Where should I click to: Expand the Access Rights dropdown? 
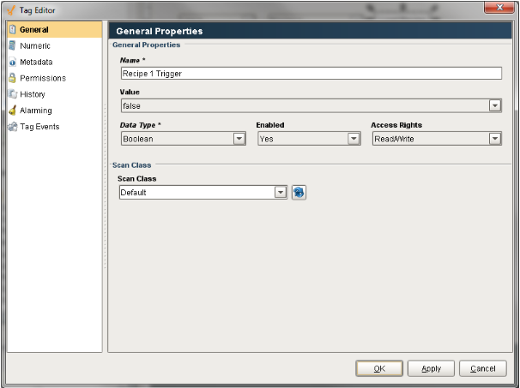coord(495,139)
